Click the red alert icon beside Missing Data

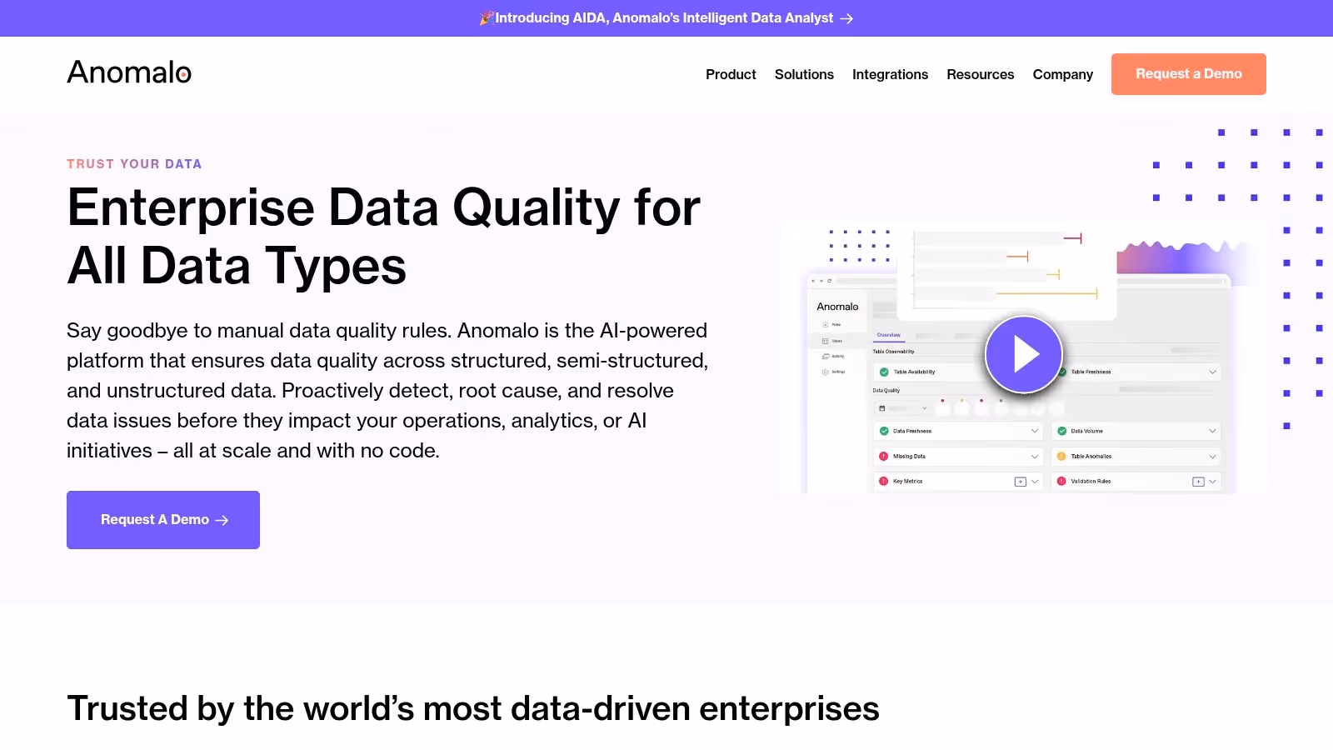pos(882,456)
